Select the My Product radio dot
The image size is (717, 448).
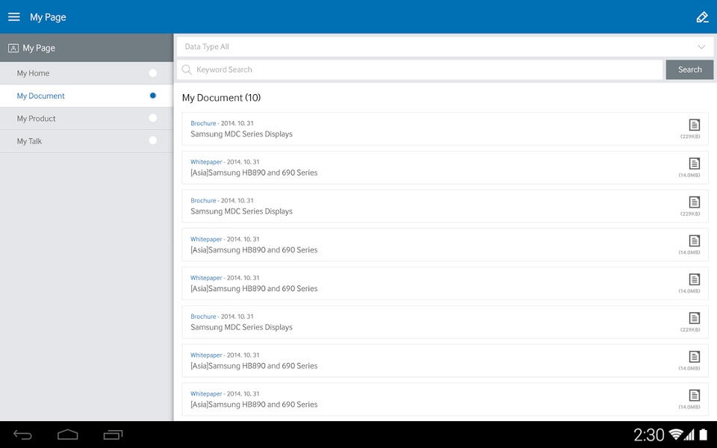(x=152, y=119)
